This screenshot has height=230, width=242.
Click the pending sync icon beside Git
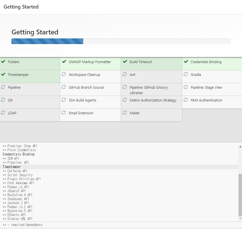(3, 100)
